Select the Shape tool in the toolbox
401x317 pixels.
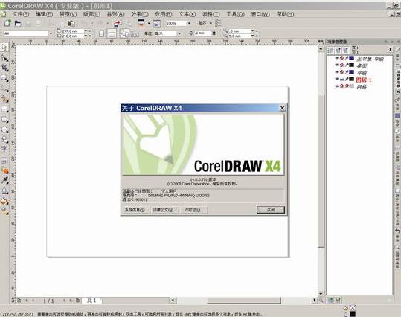pos(4,58)
